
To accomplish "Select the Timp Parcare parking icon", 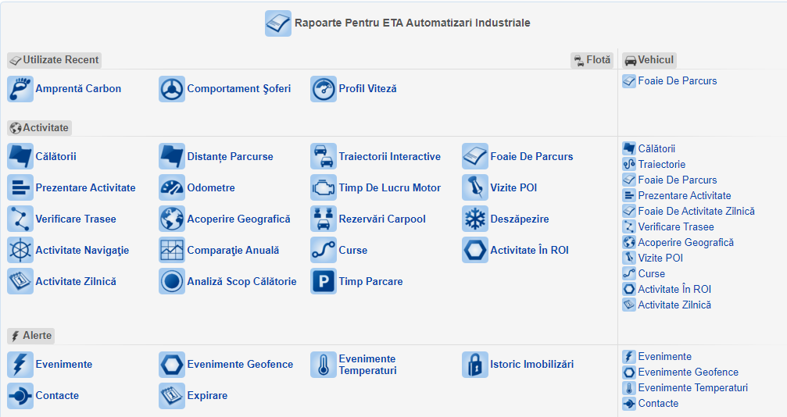I will tap(324, 282).
